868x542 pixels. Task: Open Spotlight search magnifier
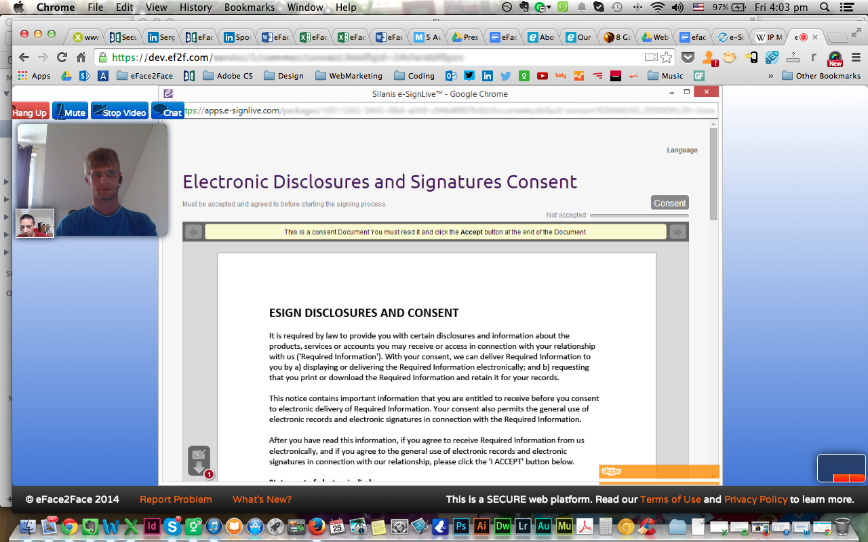(x=825, y=7)
